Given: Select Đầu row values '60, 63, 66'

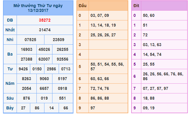Looking at the screenshot, I should pyautogui.click(x=100, y=79).
